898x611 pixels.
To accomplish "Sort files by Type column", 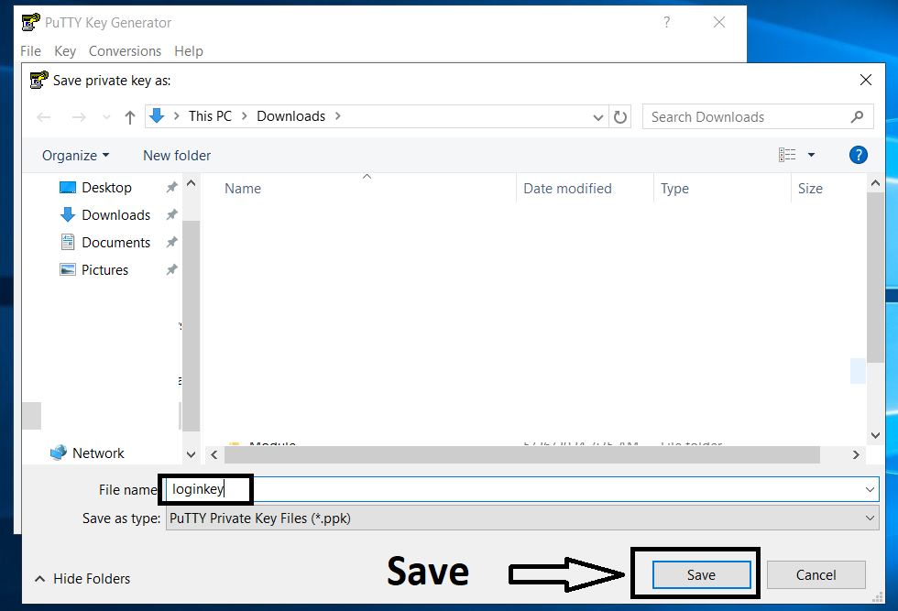I will click(x=674, y=189).
